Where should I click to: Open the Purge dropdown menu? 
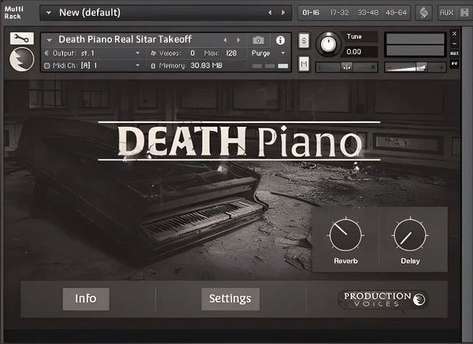283,53
